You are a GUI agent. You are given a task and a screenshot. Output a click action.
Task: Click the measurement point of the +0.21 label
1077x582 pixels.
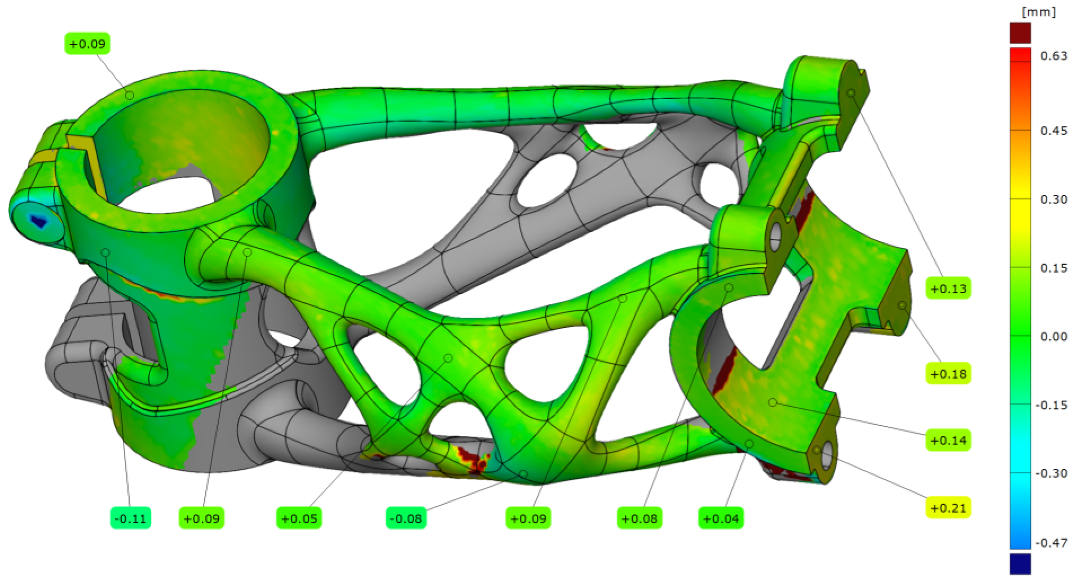pos(816,450)
